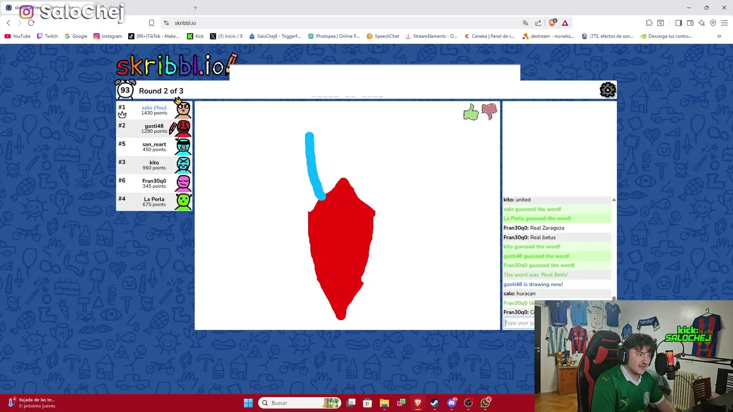The image size is (733, 412).
Task: Open the TikTok bookmark
Action: [x=154, y=36]
